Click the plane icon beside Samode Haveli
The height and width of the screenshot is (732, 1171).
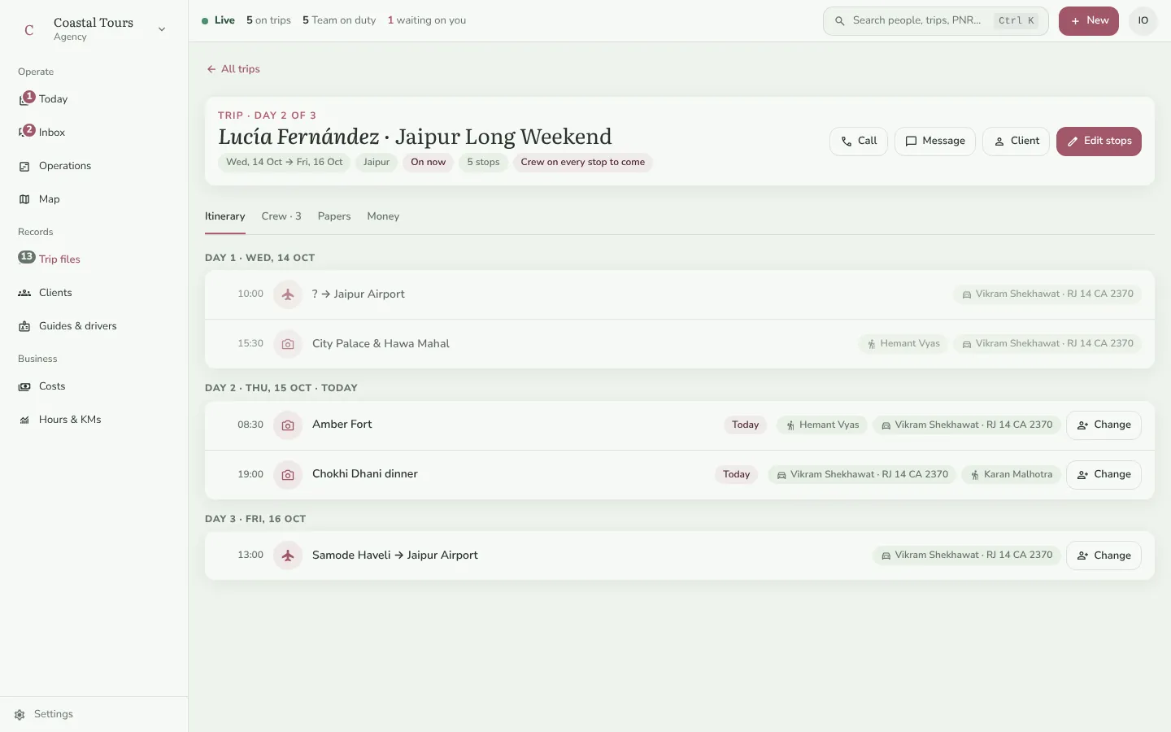tap(288, 556)
